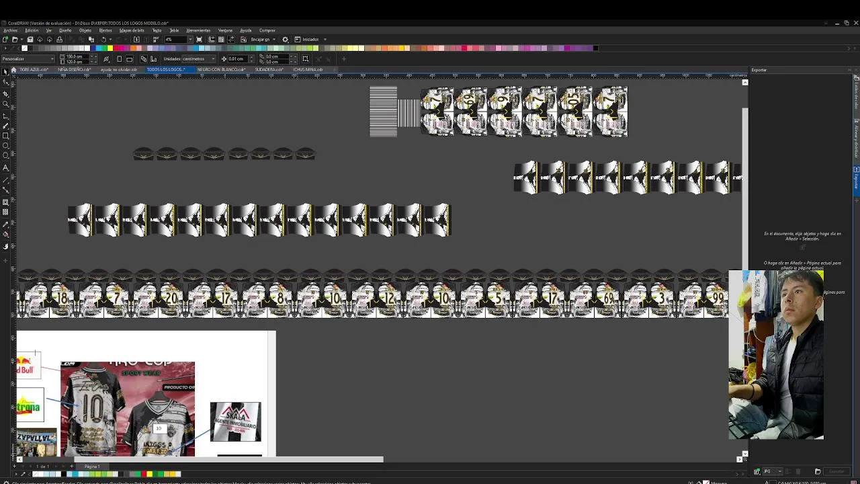860x484 pixels.
Task: Open the Edición menu
Action: point(32,30)
